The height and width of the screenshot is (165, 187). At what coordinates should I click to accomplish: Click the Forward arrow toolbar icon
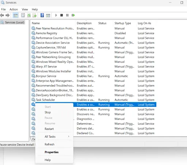tap(8, 15)
